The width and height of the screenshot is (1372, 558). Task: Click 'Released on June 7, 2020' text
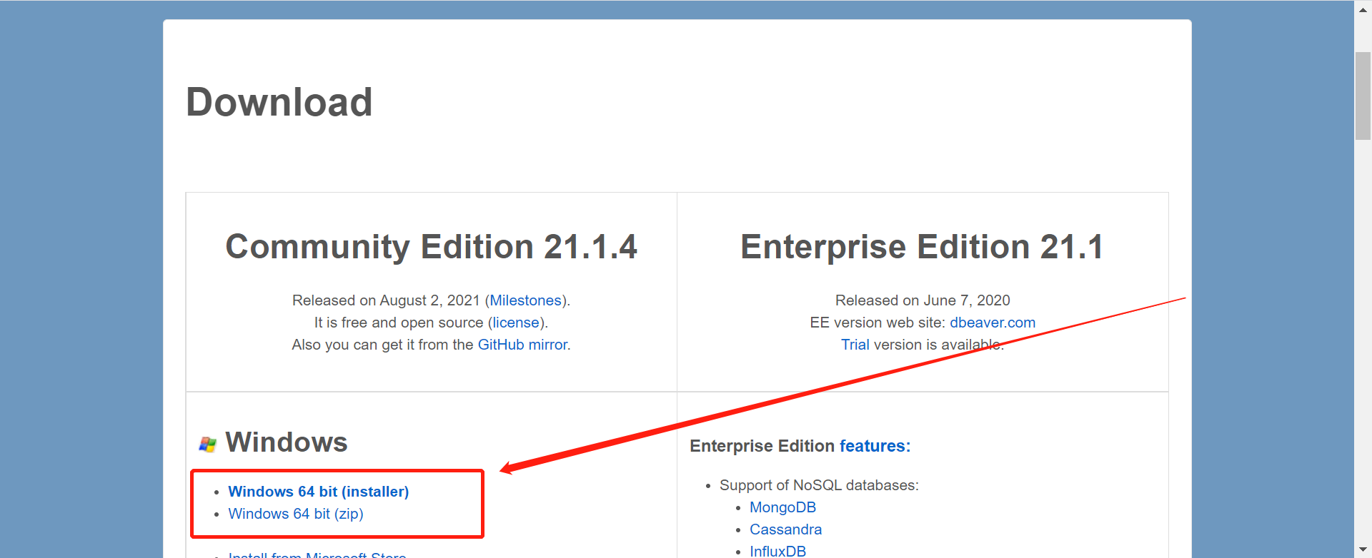coord(923,300)
